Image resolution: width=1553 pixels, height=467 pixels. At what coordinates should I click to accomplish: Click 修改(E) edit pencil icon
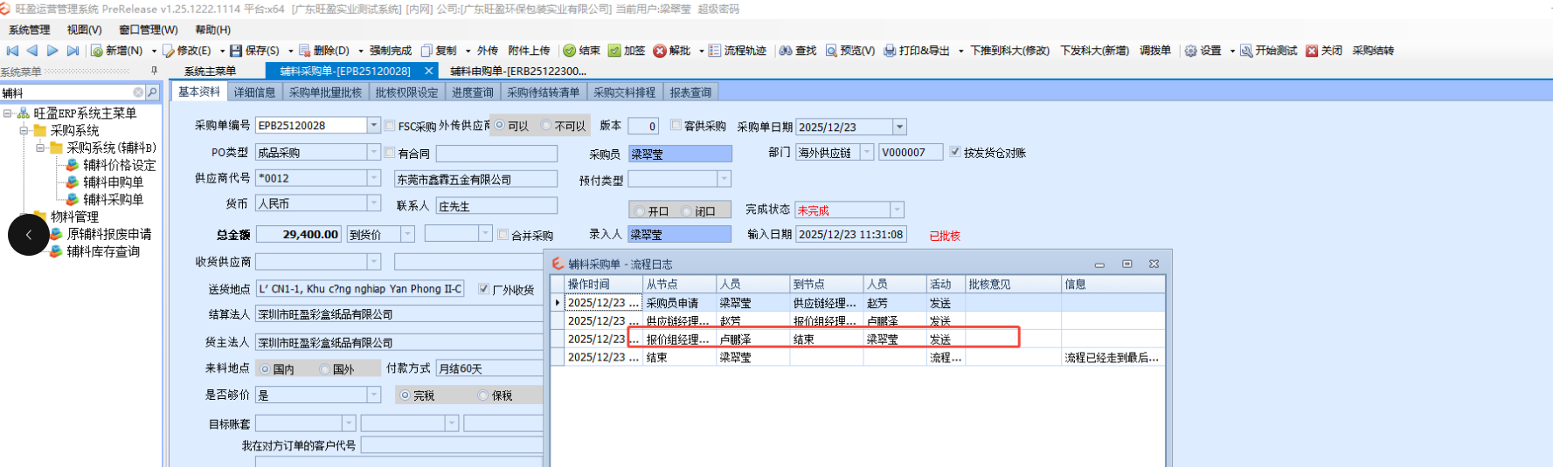tap(169, 51)
